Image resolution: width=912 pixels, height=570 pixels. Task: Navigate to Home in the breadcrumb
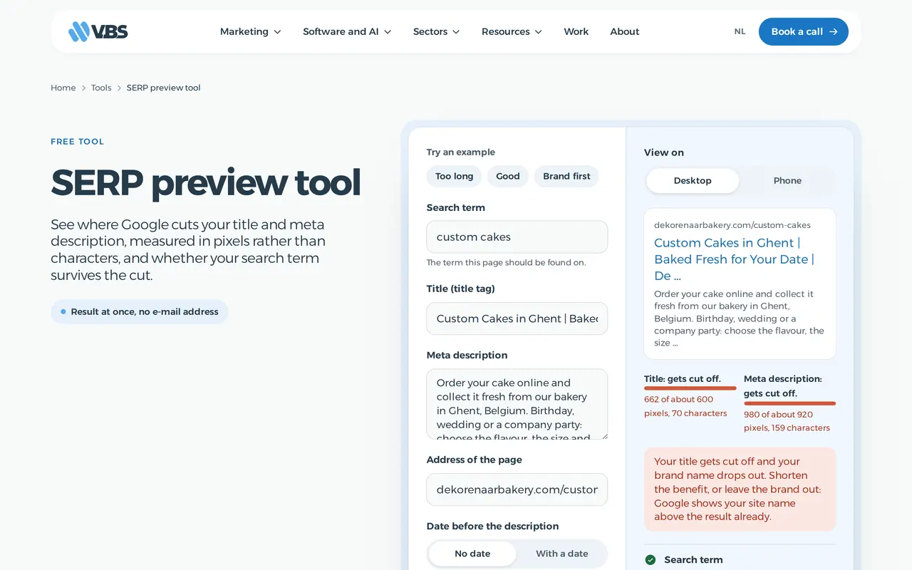(63, 88)
